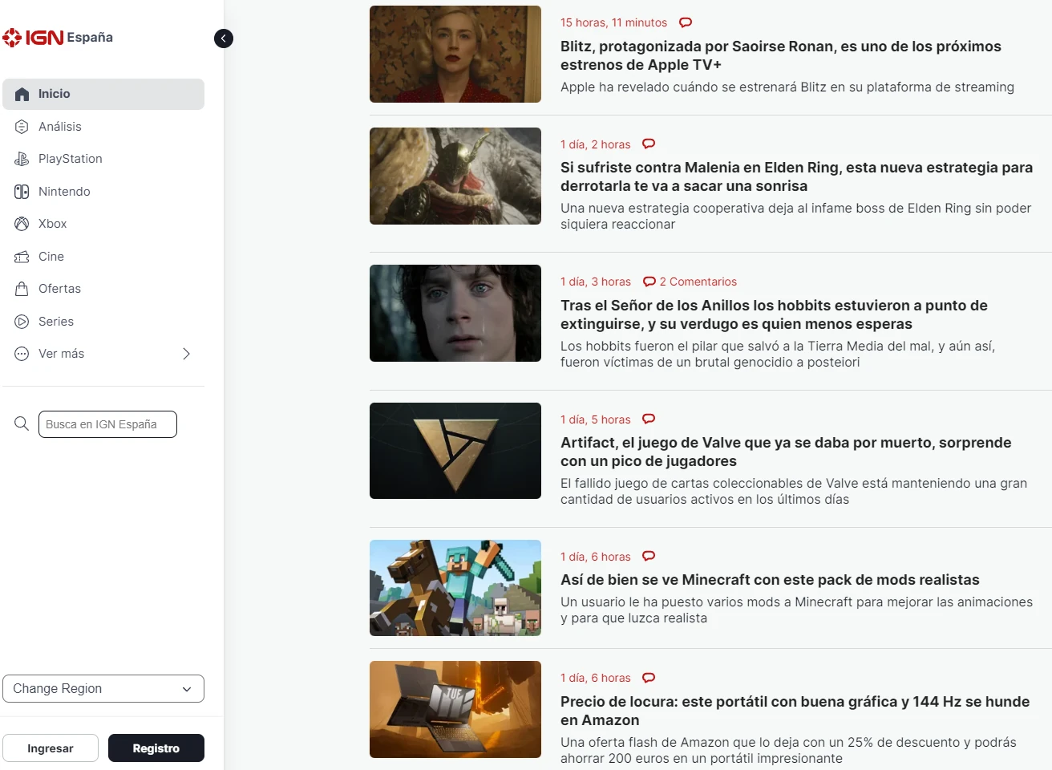Open the Change Region dropdown
The image size is (1052, 770).
tap(103, 688)
